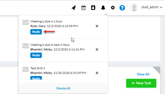Dismiss the Ryan, Gary notification

click(x=97, y=26)
